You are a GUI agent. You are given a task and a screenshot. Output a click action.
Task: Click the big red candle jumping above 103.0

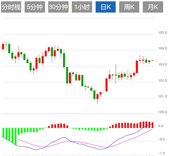137,67
